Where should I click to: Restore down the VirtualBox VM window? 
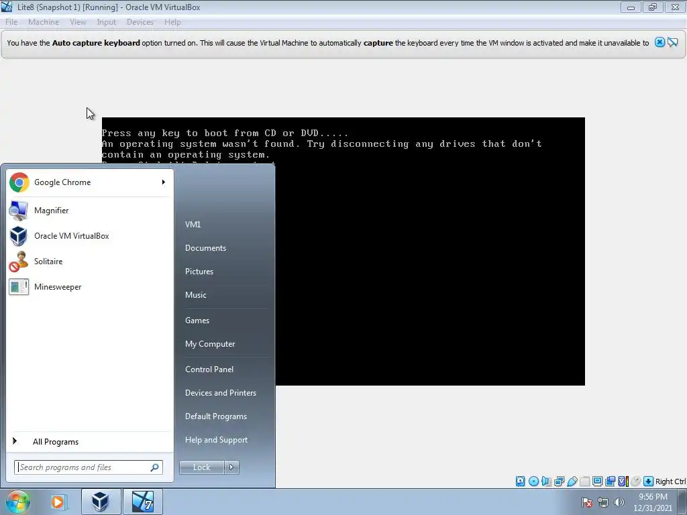point(653,7)
